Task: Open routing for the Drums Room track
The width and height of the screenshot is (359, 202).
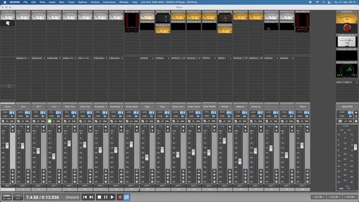Action: click(136, 116)
